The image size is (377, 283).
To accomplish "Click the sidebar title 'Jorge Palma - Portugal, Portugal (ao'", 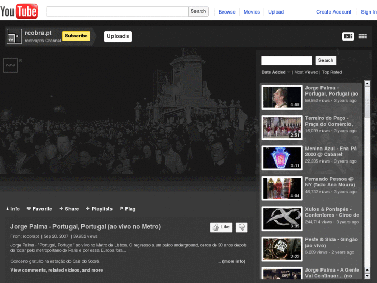I will coord(331,91).
